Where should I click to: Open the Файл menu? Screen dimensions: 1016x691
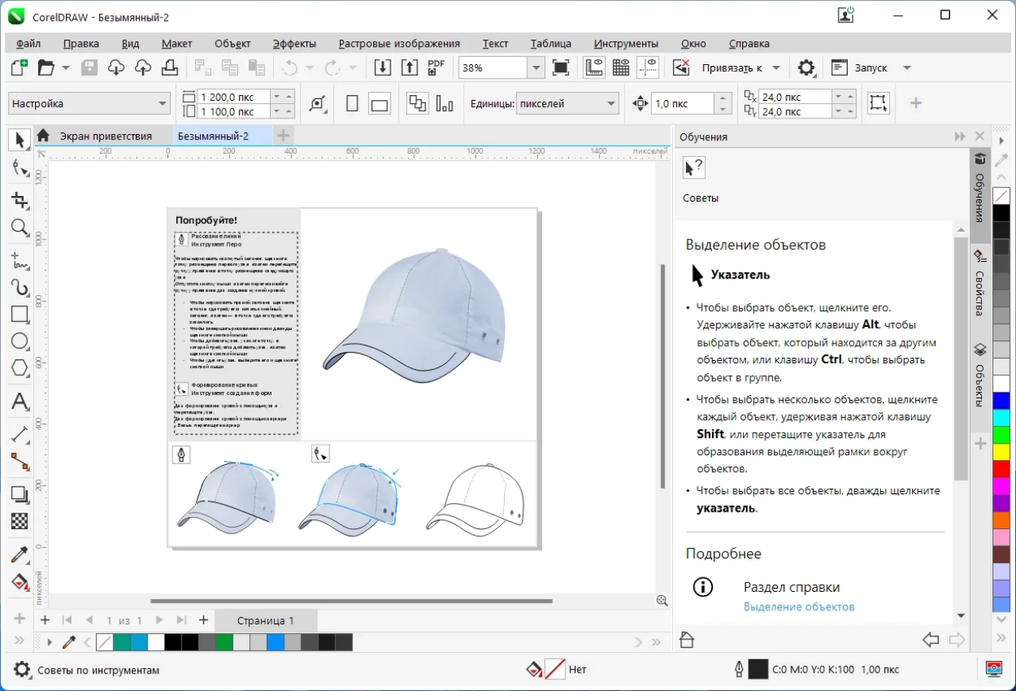coord(29,44)
